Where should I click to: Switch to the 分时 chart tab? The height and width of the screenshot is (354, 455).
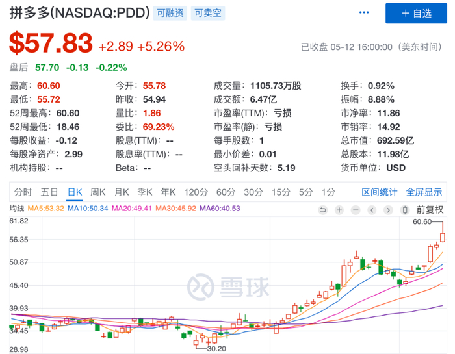click(x=23, y=192)
